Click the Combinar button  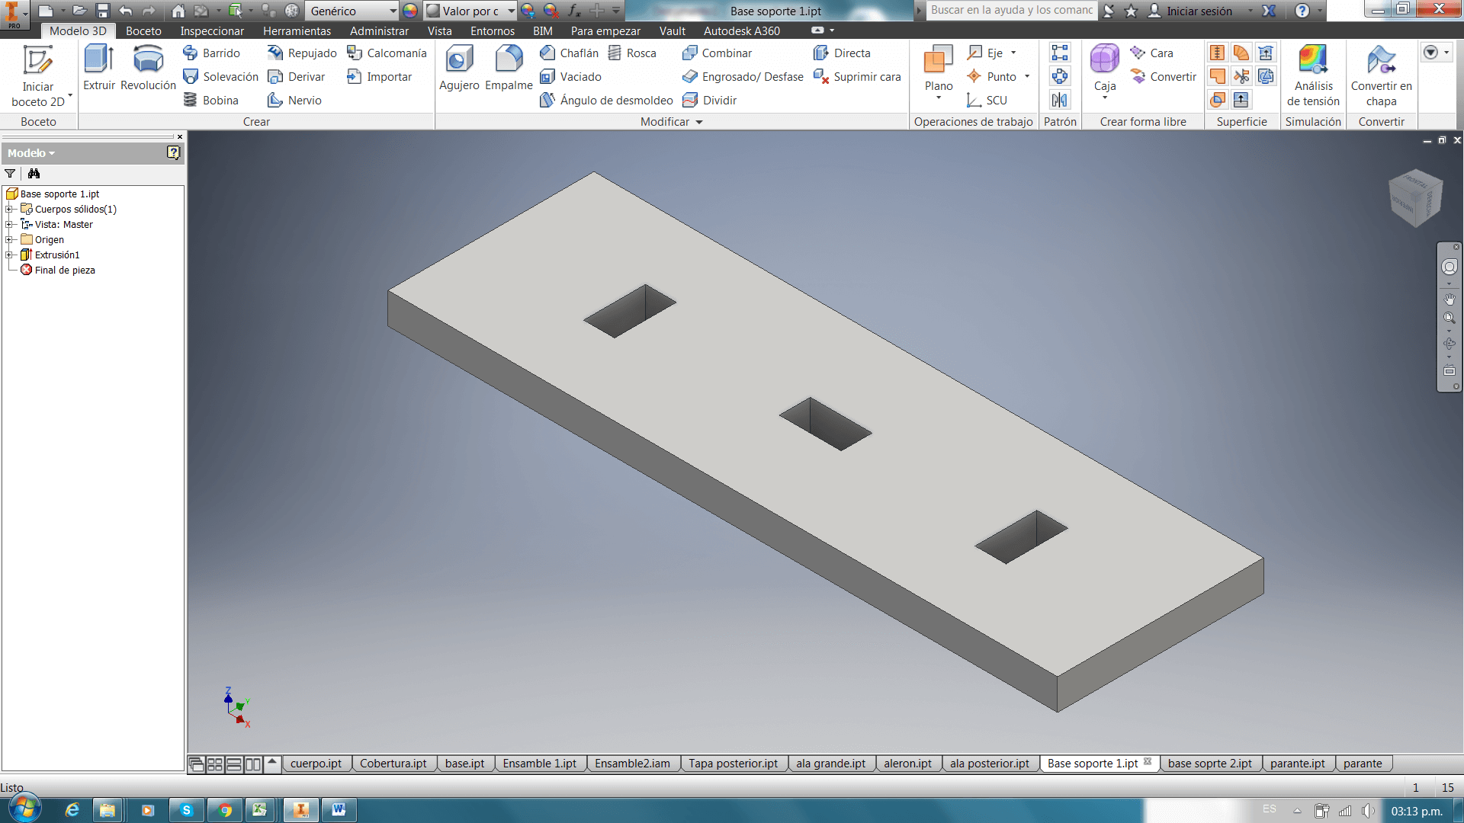pyautogui.click(x=717, y=53)
